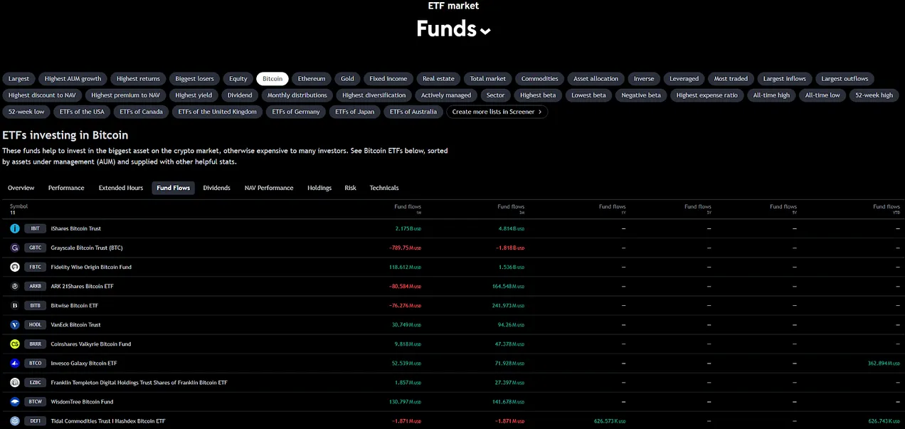Click BTCO's 362.894 M YTD value
Viewport: 905px width, 429px height.
coord(884,363)
